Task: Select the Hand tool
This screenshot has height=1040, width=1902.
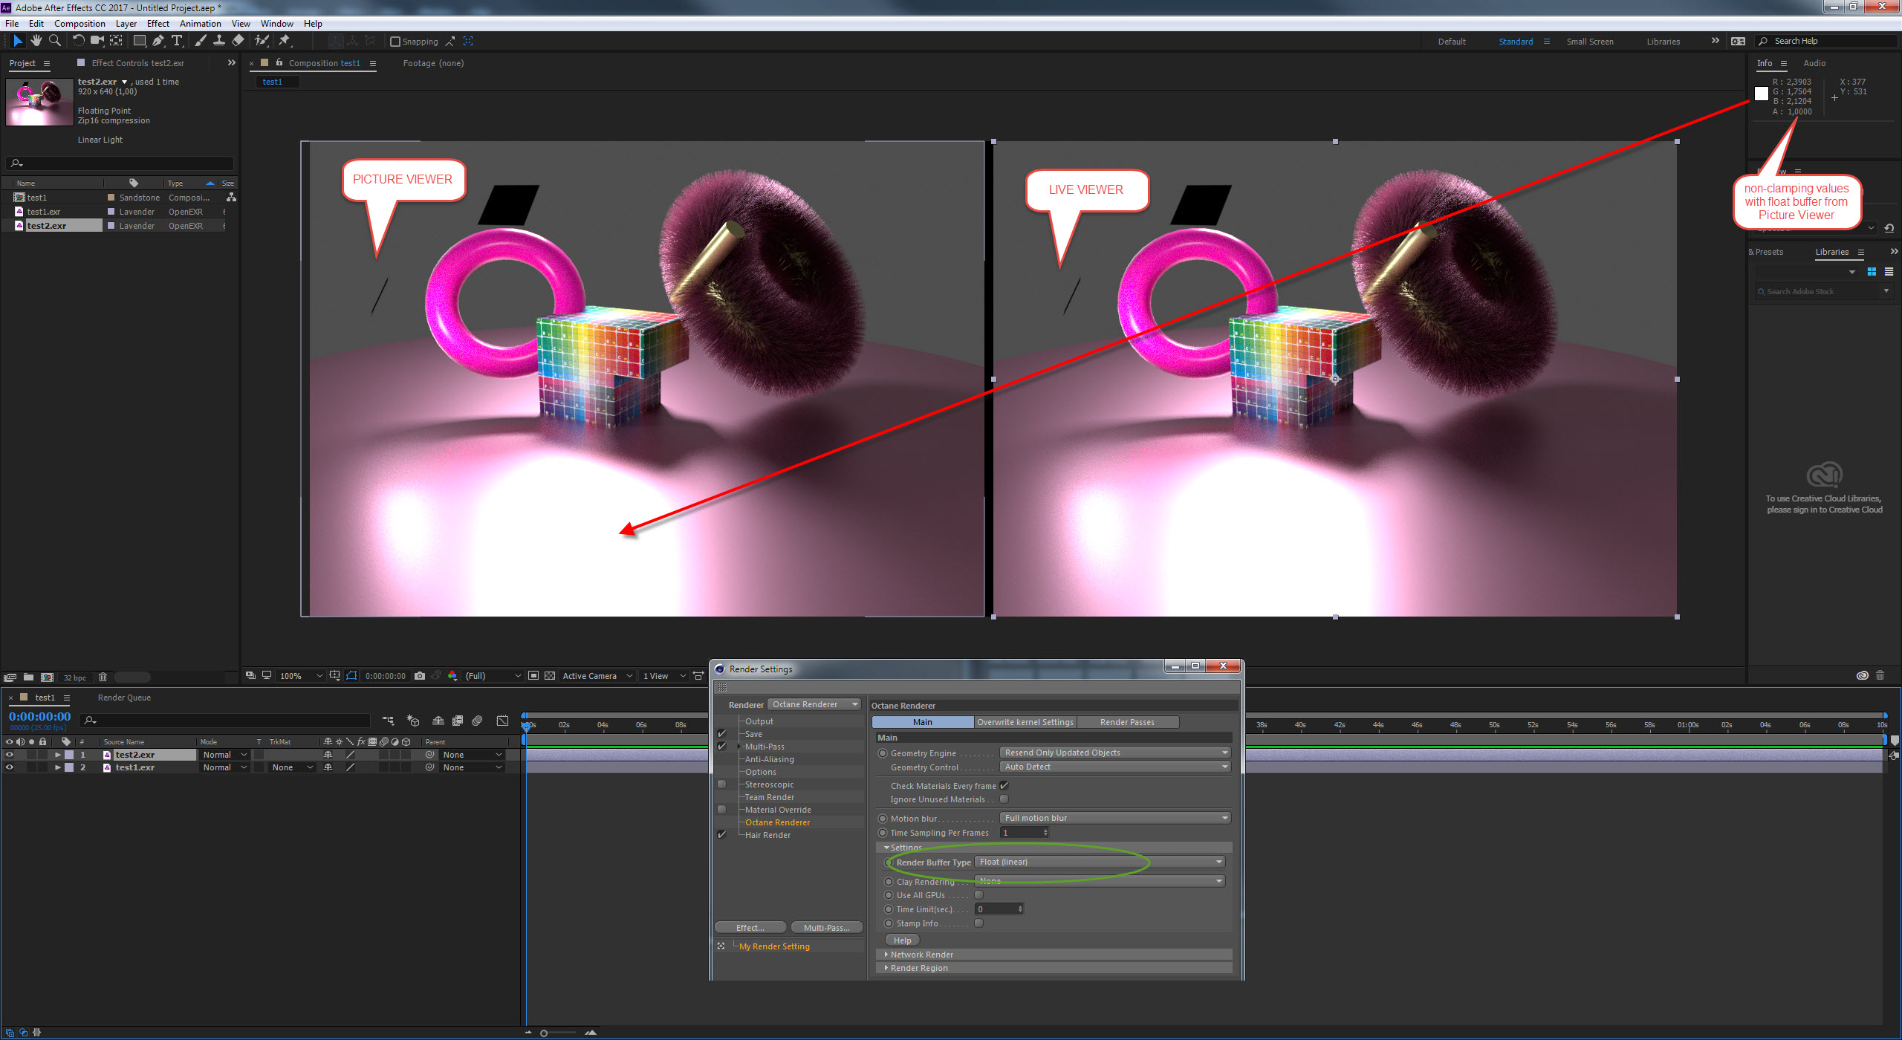Action: (36, 41)
